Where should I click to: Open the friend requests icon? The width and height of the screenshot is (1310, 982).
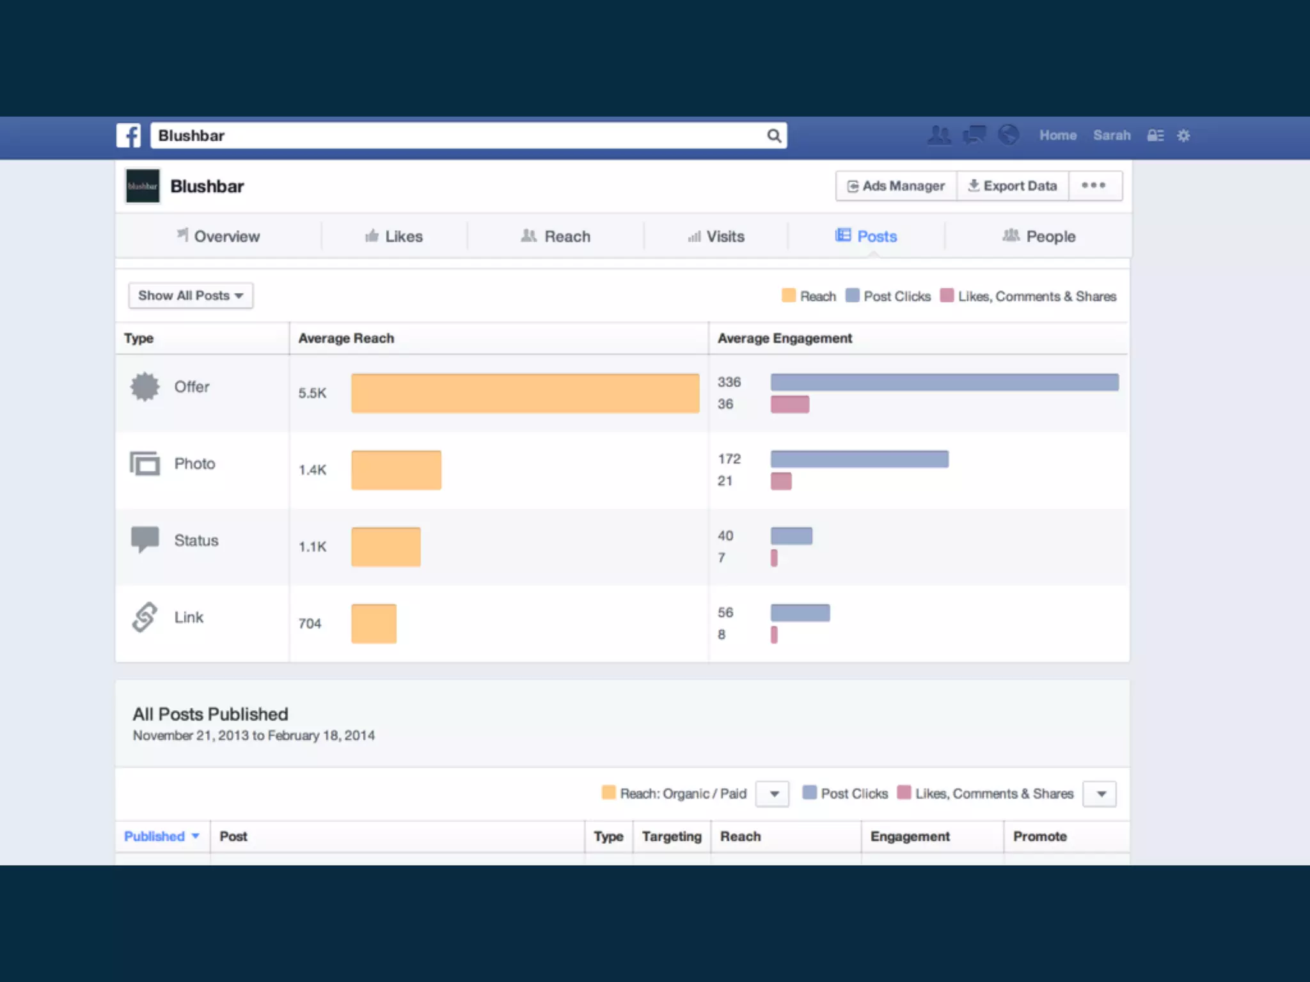click(939, 136)
